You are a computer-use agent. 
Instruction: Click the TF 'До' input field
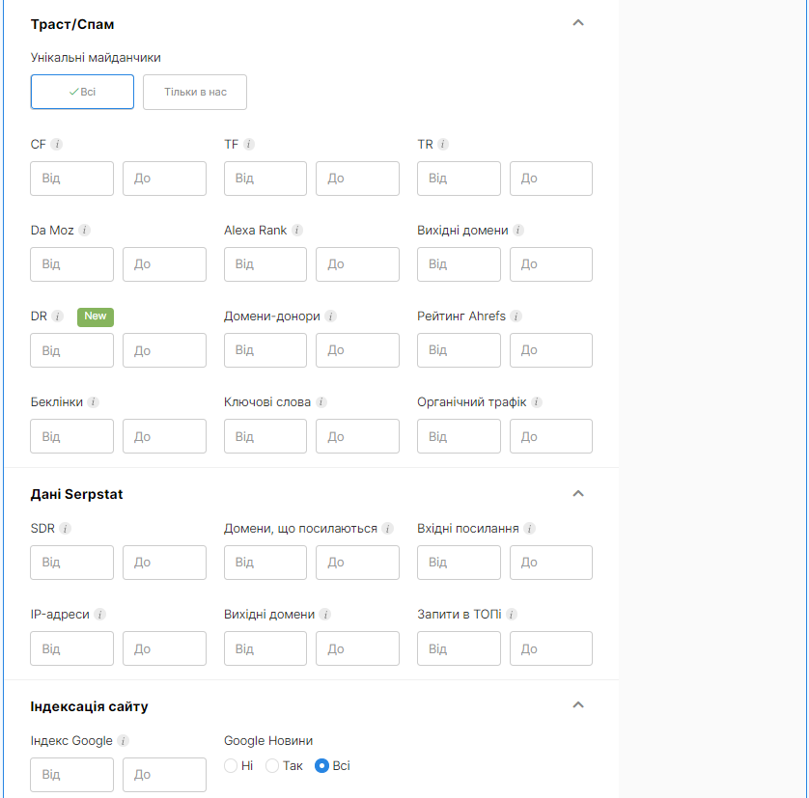(357, 179)
